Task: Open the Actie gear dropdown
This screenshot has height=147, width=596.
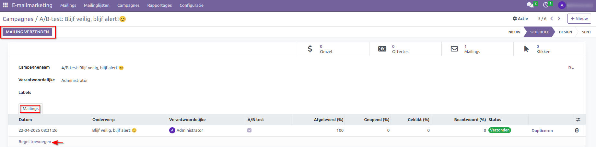Action: 520,19
